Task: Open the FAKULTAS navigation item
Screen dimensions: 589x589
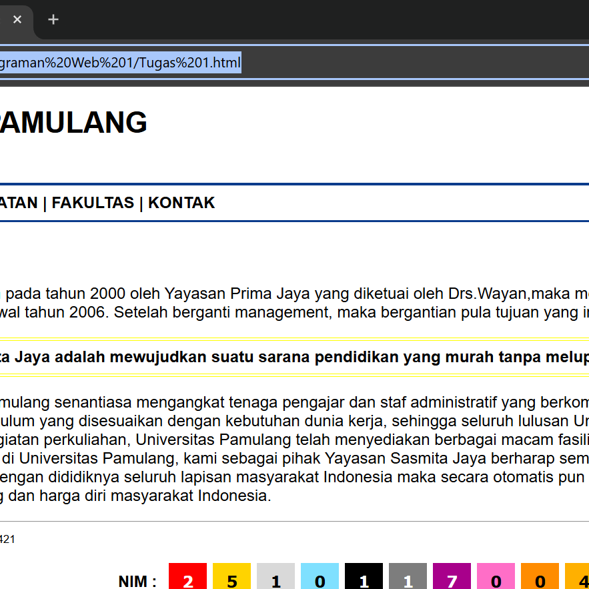Action: (93, 203)
